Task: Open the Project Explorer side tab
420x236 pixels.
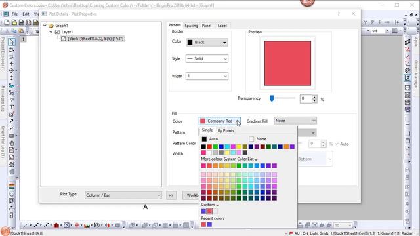Action: 3,54
